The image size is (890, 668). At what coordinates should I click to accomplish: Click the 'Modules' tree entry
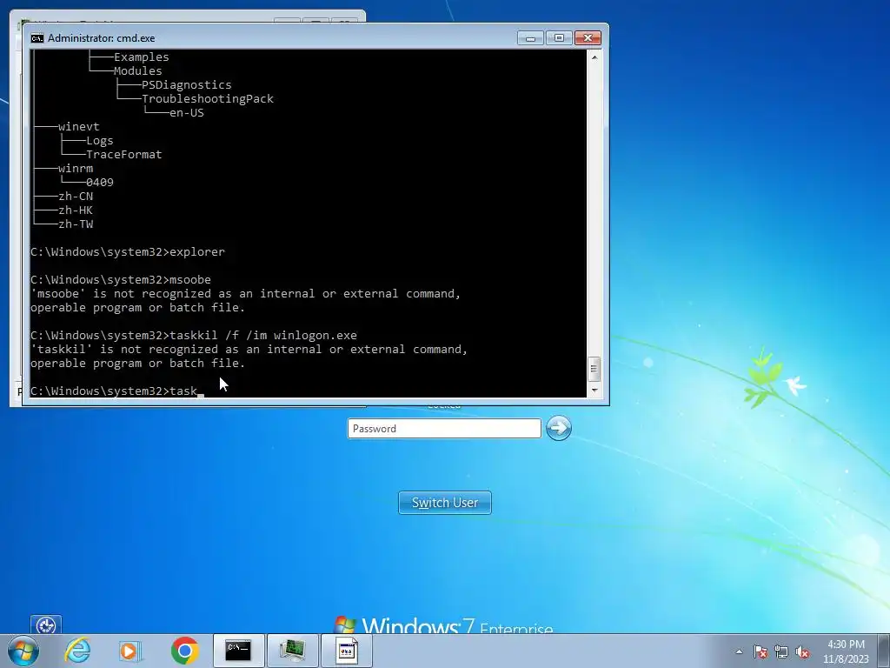(x=138, y=71)
